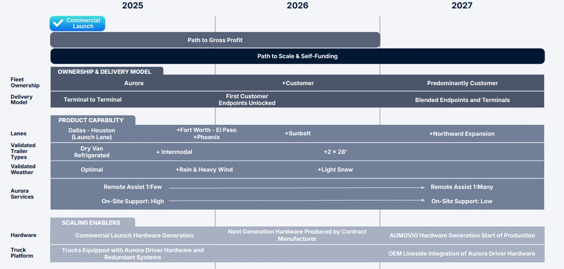Select the + Intermodal trailer type
Viewport: 564px width, 269px height.
(174, 152)
